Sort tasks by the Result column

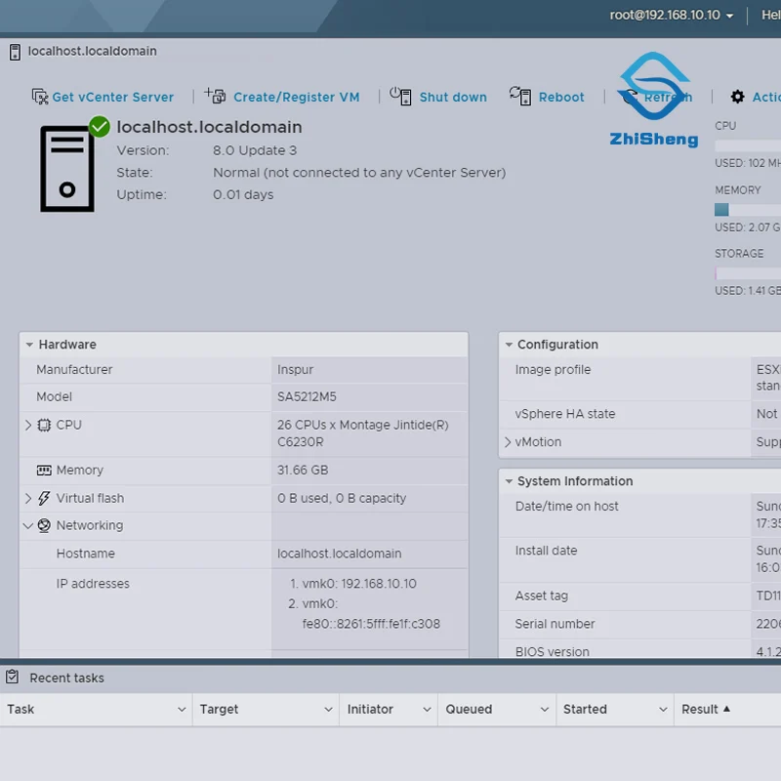click(x=700, y=710)
